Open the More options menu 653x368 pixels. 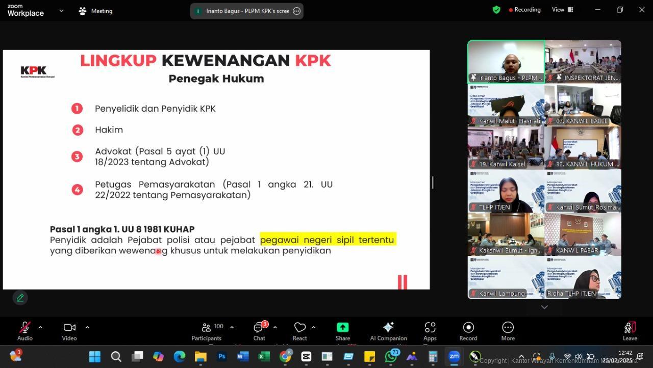pyautogui.click(x=508, y=331)
